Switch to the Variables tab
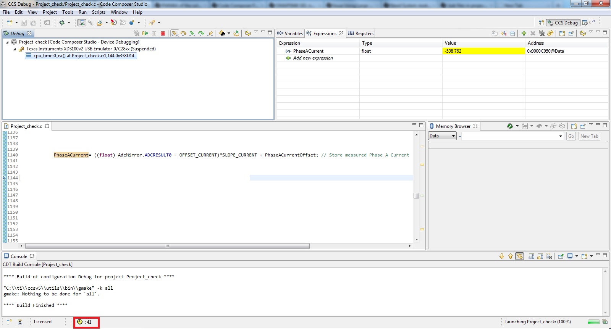Viewport: 611px width, 329px height. coord(290,34)
